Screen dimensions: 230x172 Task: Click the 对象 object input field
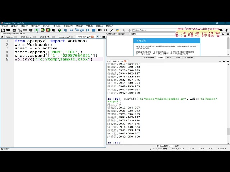click(x=178, y=34)
